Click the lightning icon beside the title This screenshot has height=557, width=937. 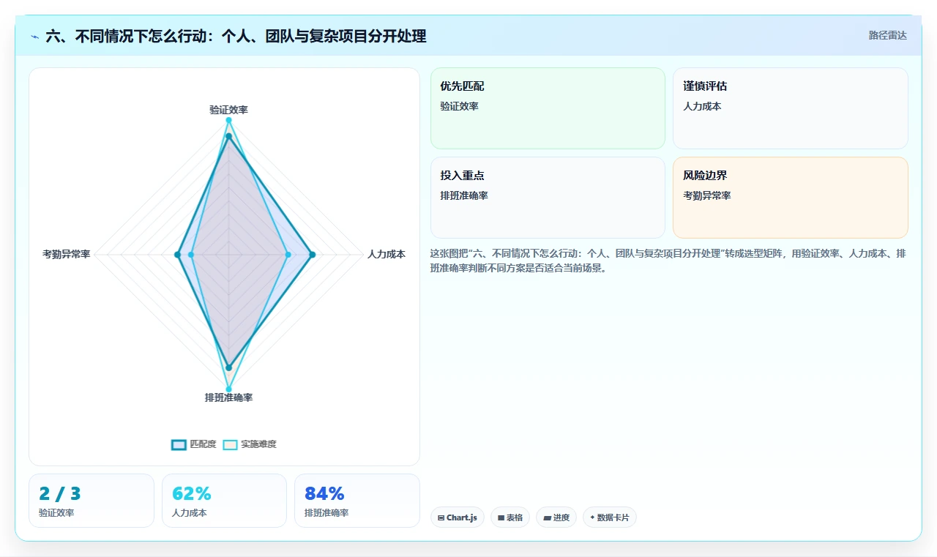tap(35, 36)
